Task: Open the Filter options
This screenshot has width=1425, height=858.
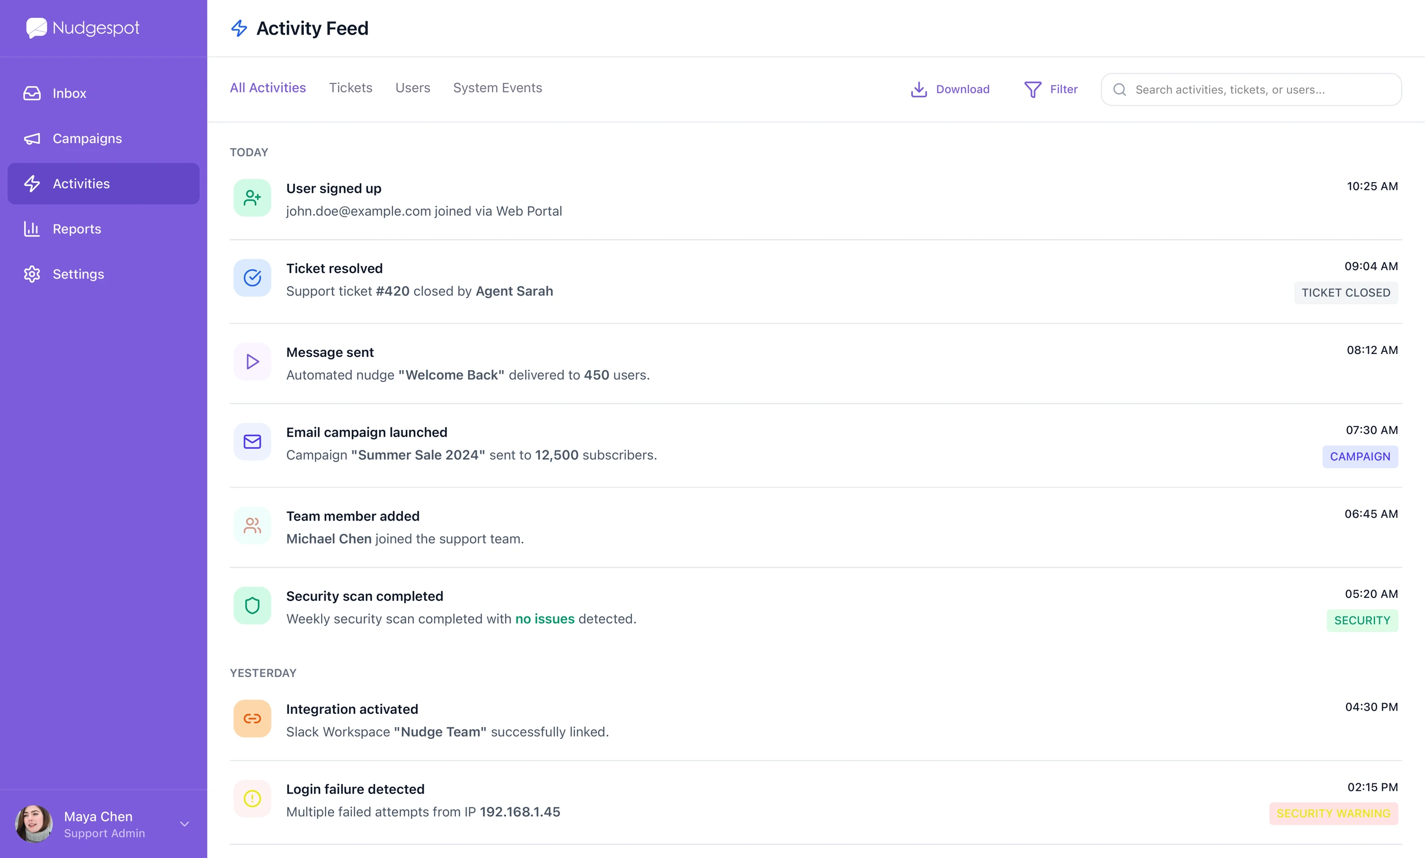Action: [x=1050, y=89]
